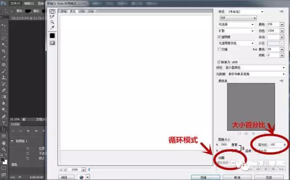The image size is (290, 180).
Task: Toggle slices visibility icon in dialog
Action: click(53, 43)
